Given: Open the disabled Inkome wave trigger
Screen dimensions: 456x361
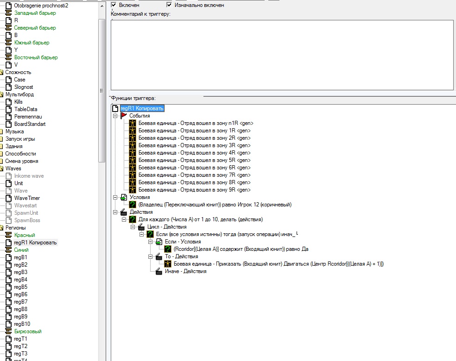Looking at the screenshot, I should click(29, 176).
